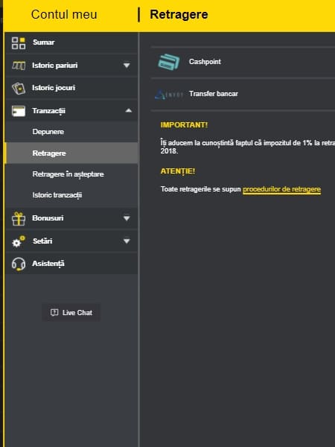Viewport: 335px width, 447px height.
Task: Click the Cashpoint cards icon
Action: click(169, 62)
